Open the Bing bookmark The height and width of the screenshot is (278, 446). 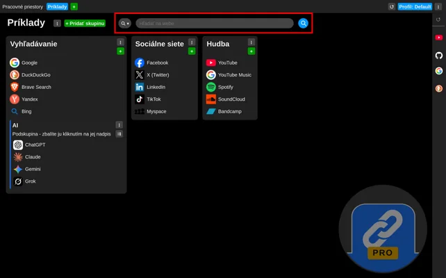[21, 111]
